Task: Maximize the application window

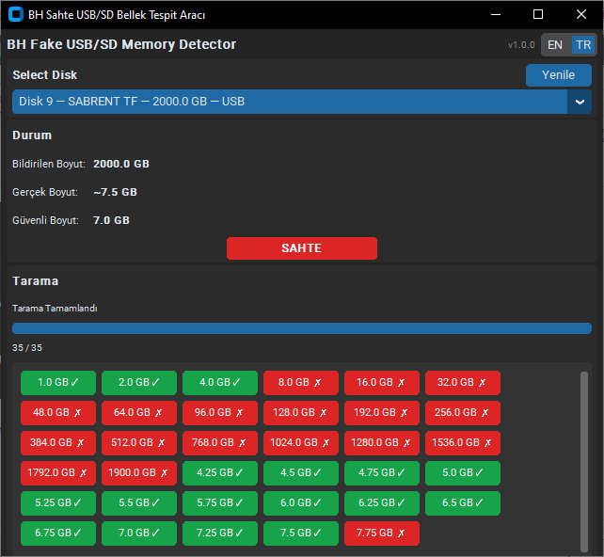Action: click(x=538, y=15)
